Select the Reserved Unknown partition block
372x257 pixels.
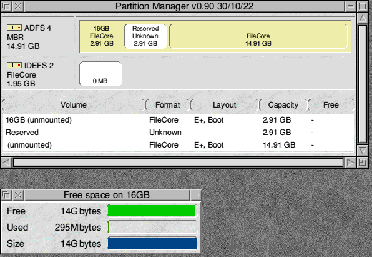(x=145, y=36)
